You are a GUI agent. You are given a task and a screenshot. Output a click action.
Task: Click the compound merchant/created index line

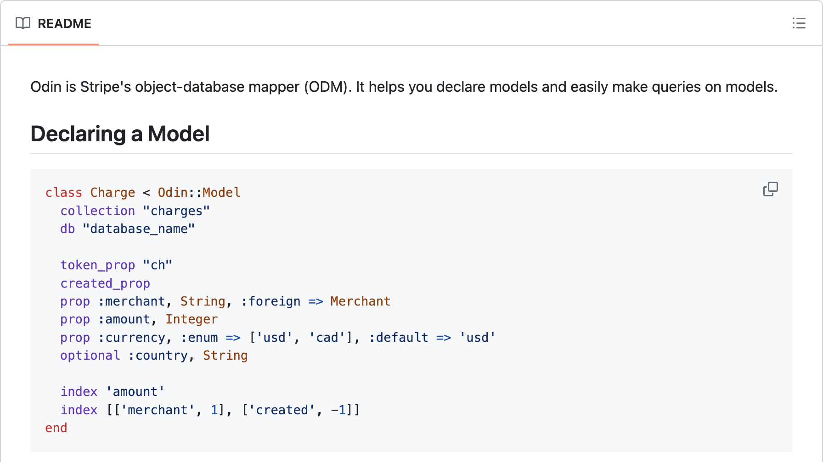[x=210, y=410]
